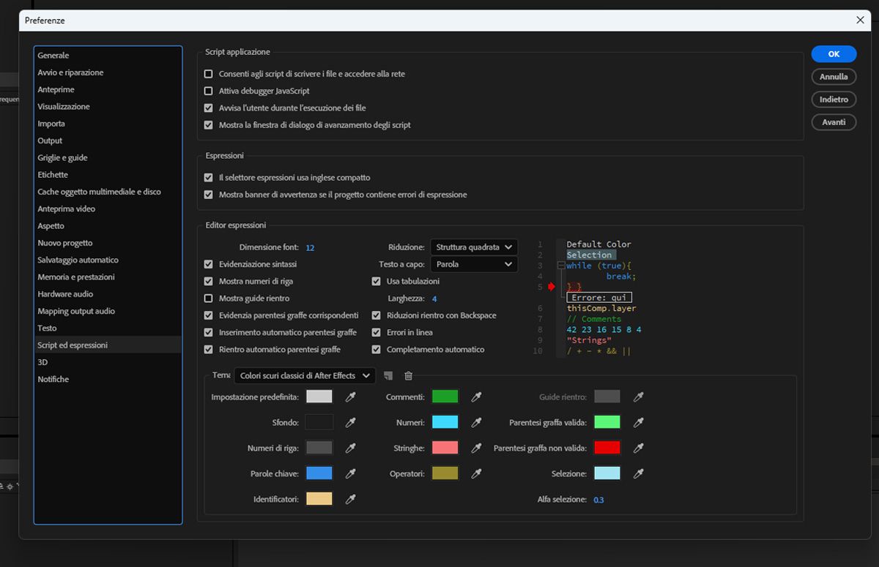Image resolution: width=879 pixels, height=567 pixels.
Task: Open Cache oggetto multimediale e disco
Action: tap(108, 192)
